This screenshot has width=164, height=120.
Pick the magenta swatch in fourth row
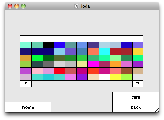93,64
